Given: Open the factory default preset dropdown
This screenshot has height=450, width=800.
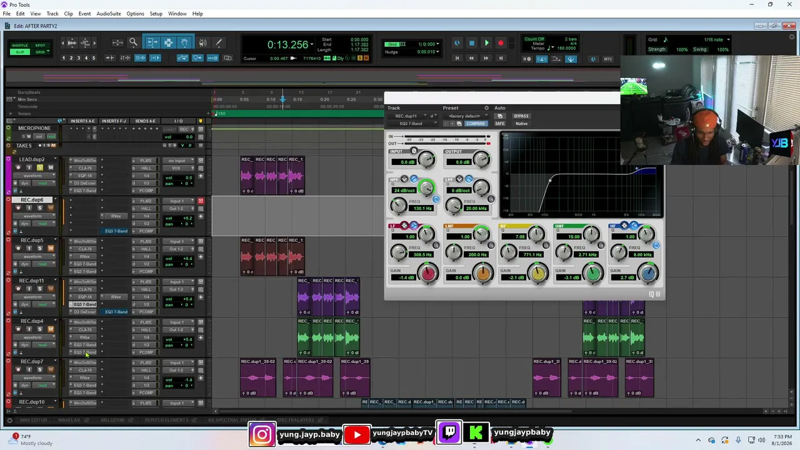Looking at the screenshot, I should 465,116.
